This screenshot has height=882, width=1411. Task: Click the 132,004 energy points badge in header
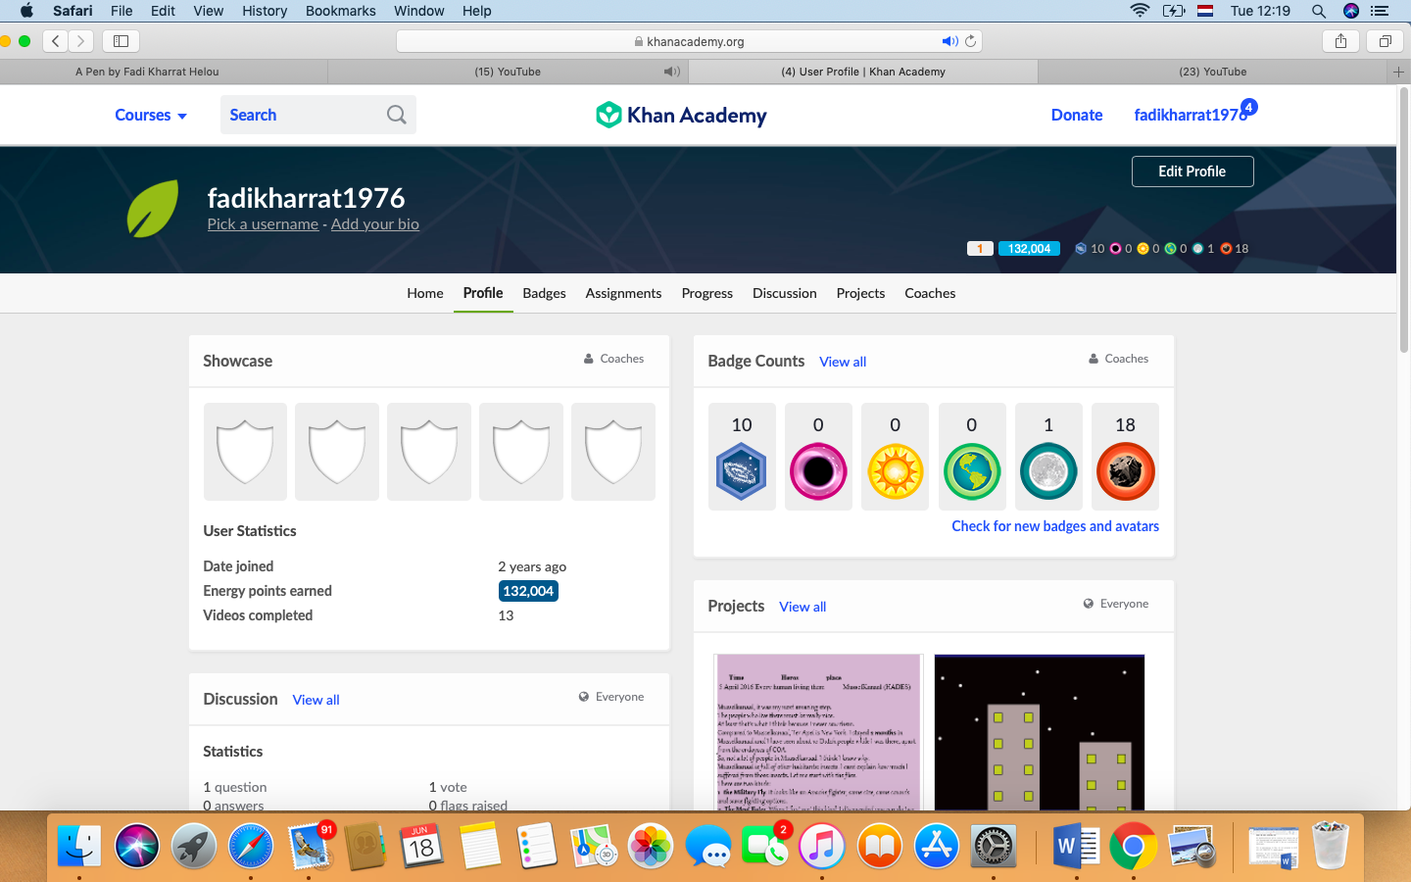1029,249
